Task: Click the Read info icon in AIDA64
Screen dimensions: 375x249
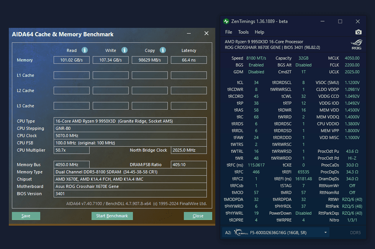Action: coord(84,50)
